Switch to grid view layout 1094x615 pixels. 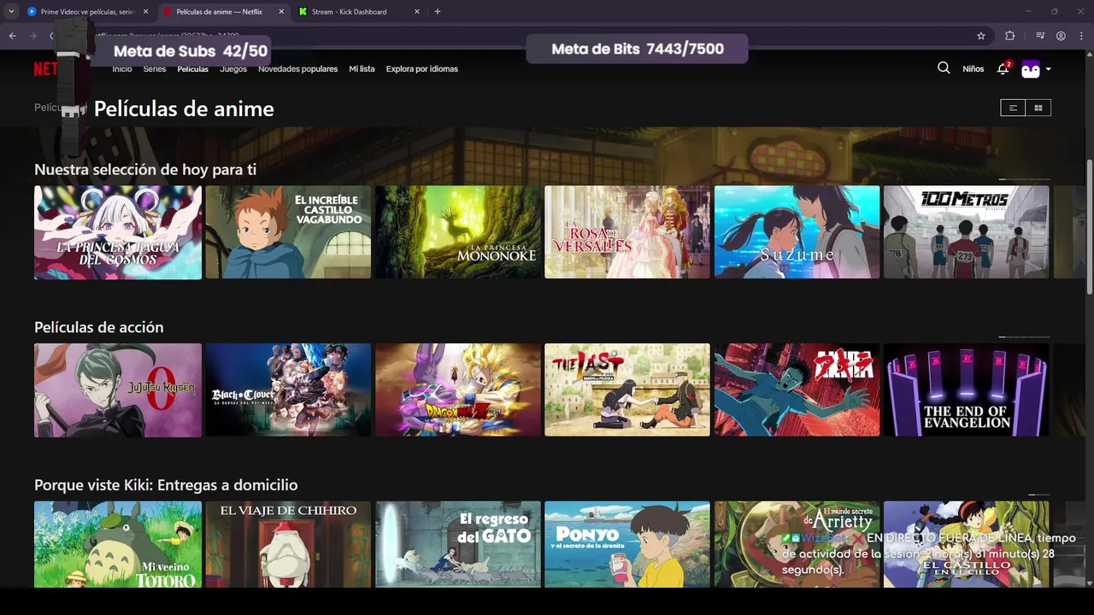1038,108
